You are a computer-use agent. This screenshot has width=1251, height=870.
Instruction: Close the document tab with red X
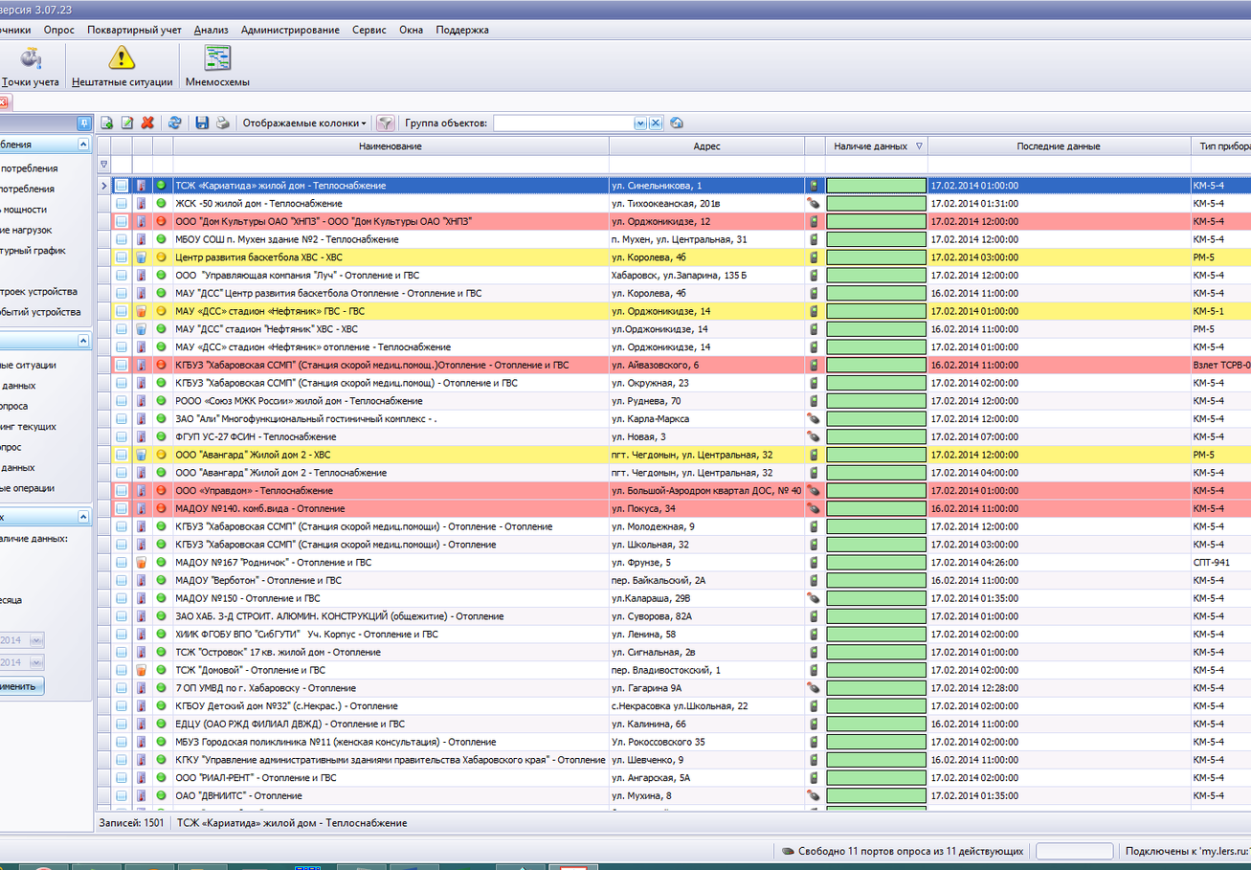click(x=4, y=101)
